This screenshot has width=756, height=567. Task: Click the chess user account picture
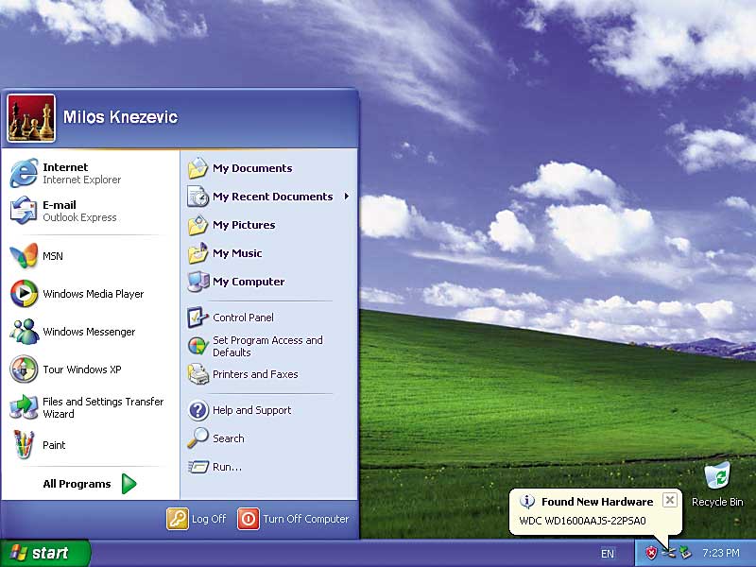pos(31,117)
